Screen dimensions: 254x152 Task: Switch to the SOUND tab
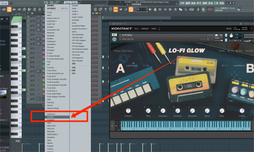tap(222, 51)
